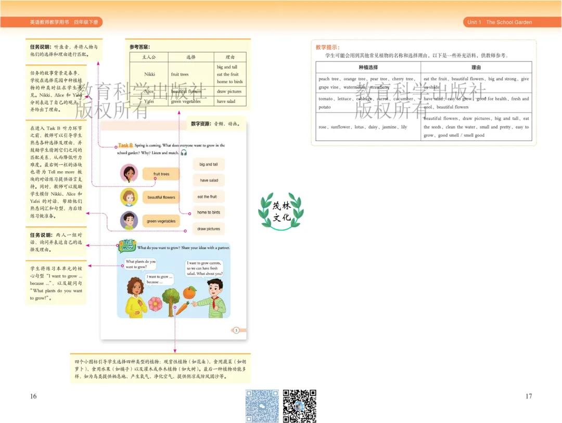Click the '学生将练习本单元的核心句型' note

[56, 283]
